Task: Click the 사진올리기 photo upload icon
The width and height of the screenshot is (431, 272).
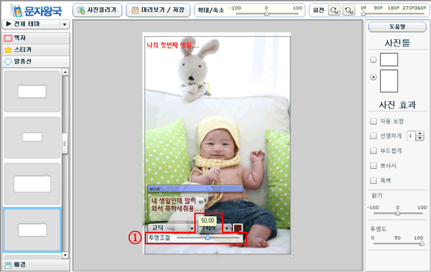Action: [x=81, y=10]
